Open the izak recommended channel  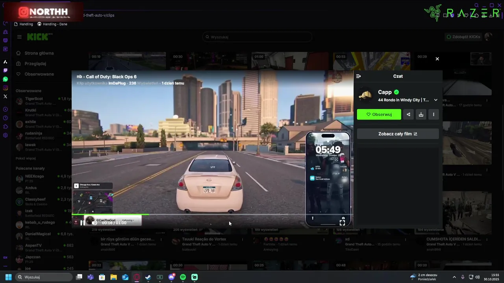[43, 213]
